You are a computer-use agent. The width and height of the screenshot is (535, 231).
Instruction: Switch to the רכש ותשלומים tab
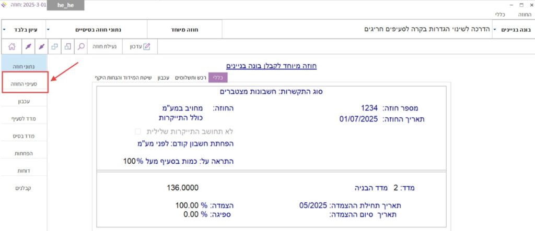[189, 77]
